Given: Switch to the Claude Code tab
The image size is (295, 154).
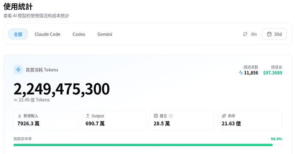Looking at the screenshot, I should pyautogui.click(x=47, y=34).
